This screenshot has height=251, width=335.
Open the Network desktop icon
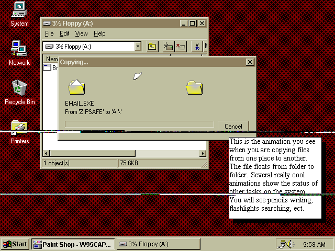point(19,48)
